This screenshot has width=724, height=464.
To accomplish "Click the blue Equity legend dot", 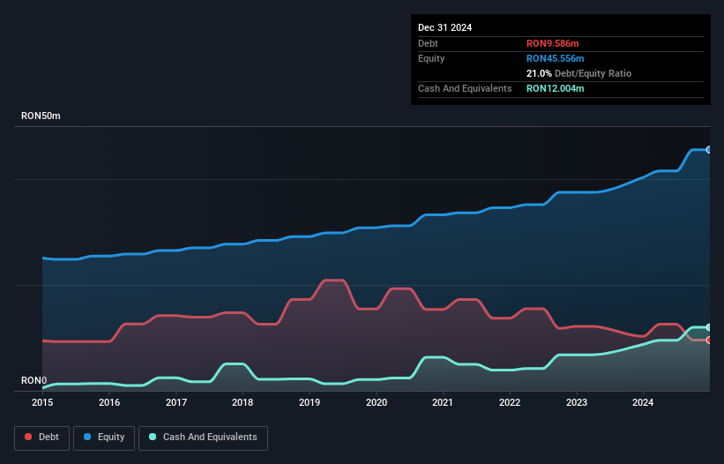I will (x=87, y=437).
